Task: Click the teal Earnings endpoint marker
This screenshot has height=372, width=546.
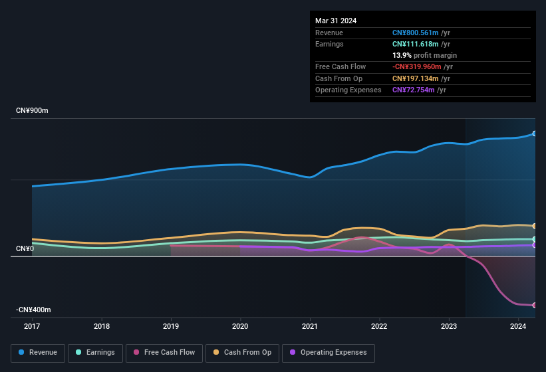Action: coord(535,239)
